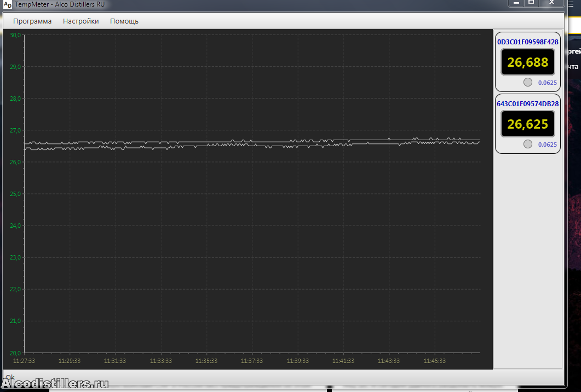Toggle round indicator under sensor 0D3C01F09598F428
The image size is (581, 392).
(527, 82)
